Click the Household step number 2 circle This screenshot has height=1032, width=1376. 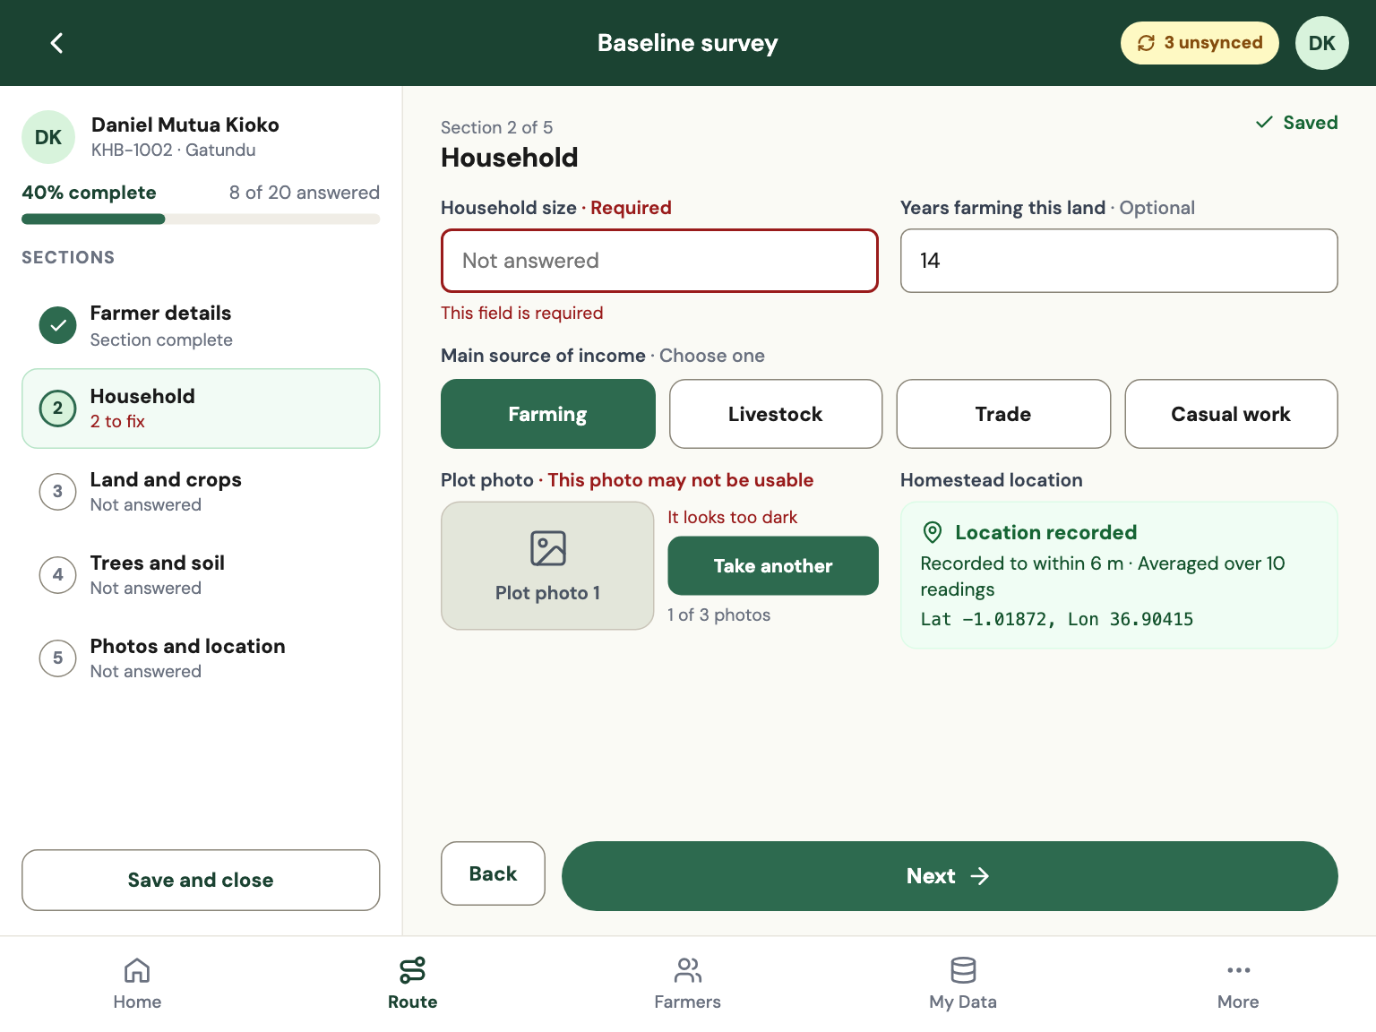[57, 408]
